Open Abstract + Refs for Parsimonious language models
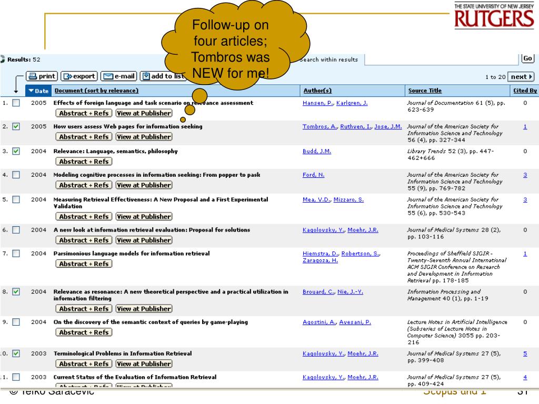 [x=84, y=264]
